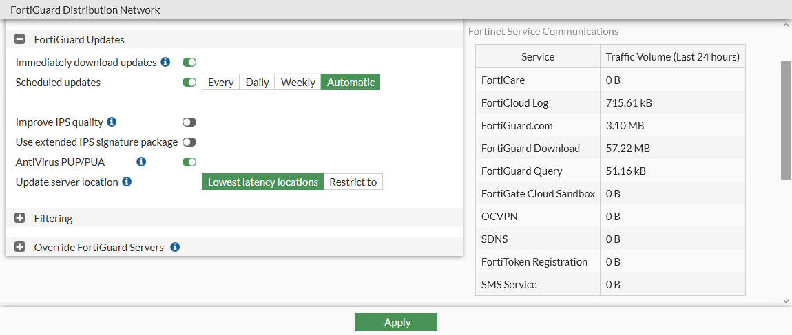Image resolution: width=792 pixels, height=335 pixels.
Task: Expand Override FortiGuard Servers section
Action: pyautogui.click(x=19, y=247)
